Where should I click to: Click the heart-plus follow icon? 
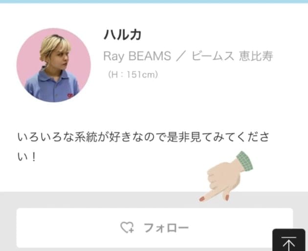click(127, 228)
